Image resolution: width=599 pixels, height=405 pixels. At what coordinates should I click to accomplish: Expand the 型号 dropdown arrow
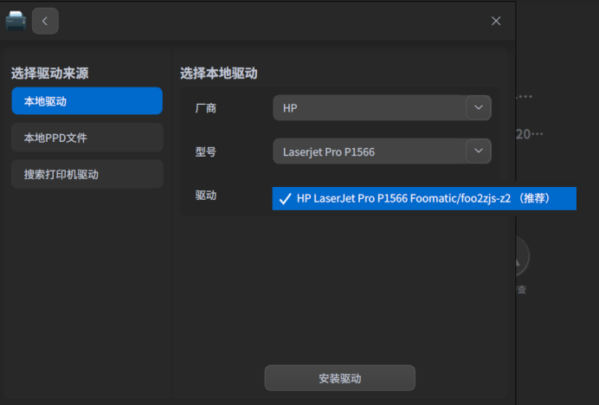[x=478, y=151]
